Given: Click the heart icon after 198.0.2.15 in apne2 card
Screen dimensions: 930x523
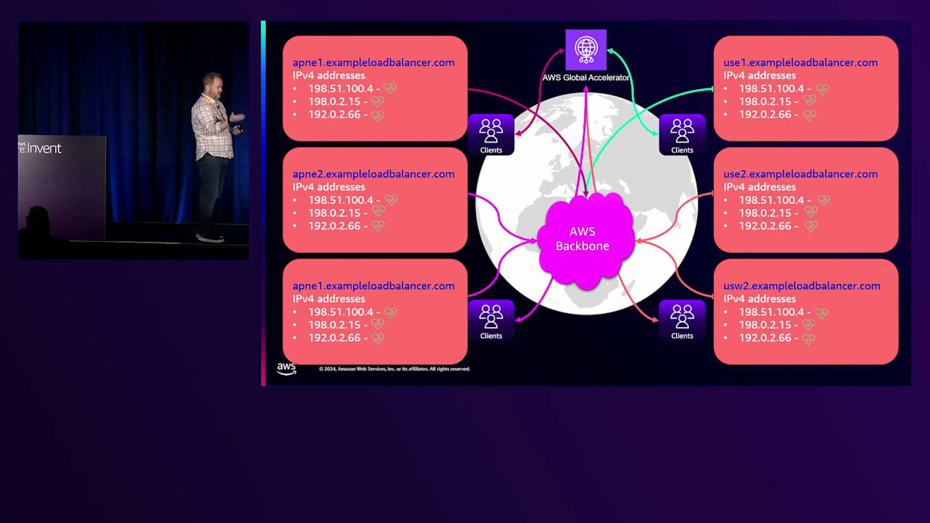Looking at the screenshot, I should 377,212.
